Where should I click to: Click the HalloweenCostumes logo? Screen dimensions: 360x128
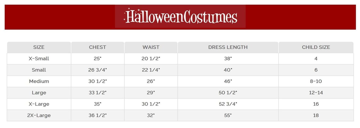tap(180, 17)
